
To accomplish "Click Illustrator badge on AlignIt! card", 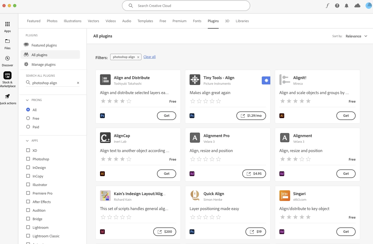I will tap(282, 116).
